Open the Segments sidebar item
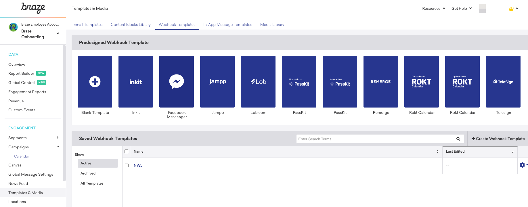The height and width of the screenshot is (207, 528). (17, 138)
